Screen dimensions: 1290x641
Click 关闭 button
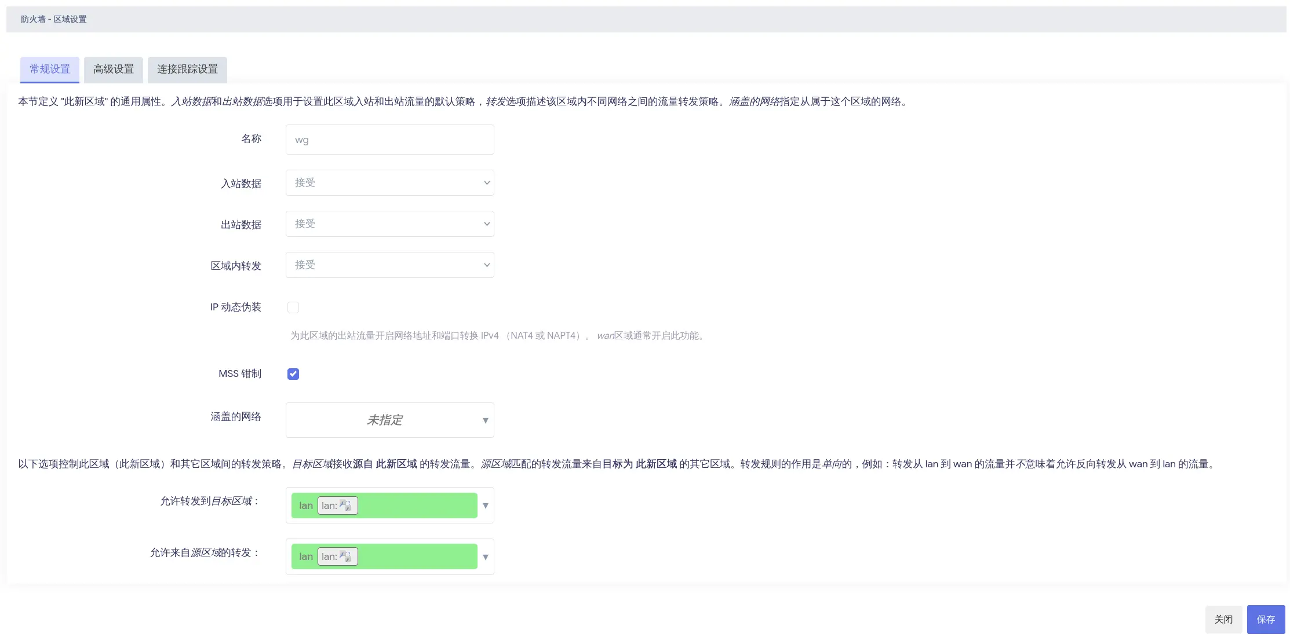1223,620
